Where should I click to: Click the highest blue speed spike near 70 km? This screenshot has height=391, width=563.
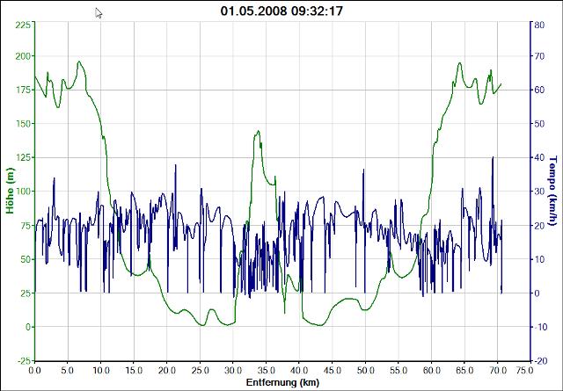pyautogui.click(x=493, y=157)
